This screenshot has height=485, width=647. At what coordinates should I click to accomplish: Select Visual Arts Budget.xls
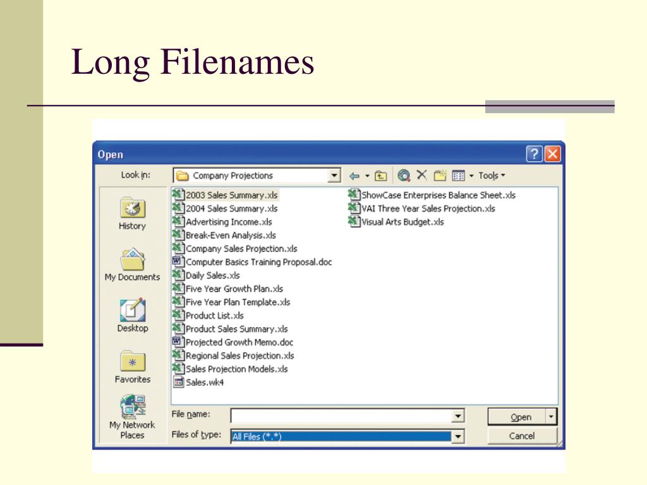(x=402, y=222)
